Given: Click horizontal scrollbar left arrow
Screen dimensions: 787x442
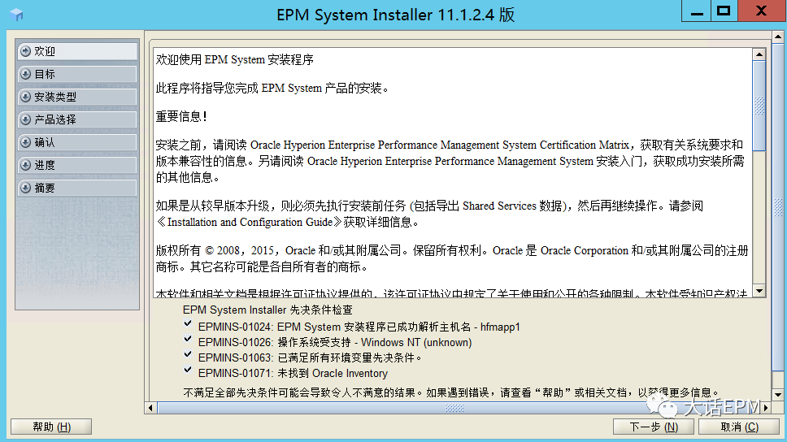Looking at the screenshot, I should [150, 408].
